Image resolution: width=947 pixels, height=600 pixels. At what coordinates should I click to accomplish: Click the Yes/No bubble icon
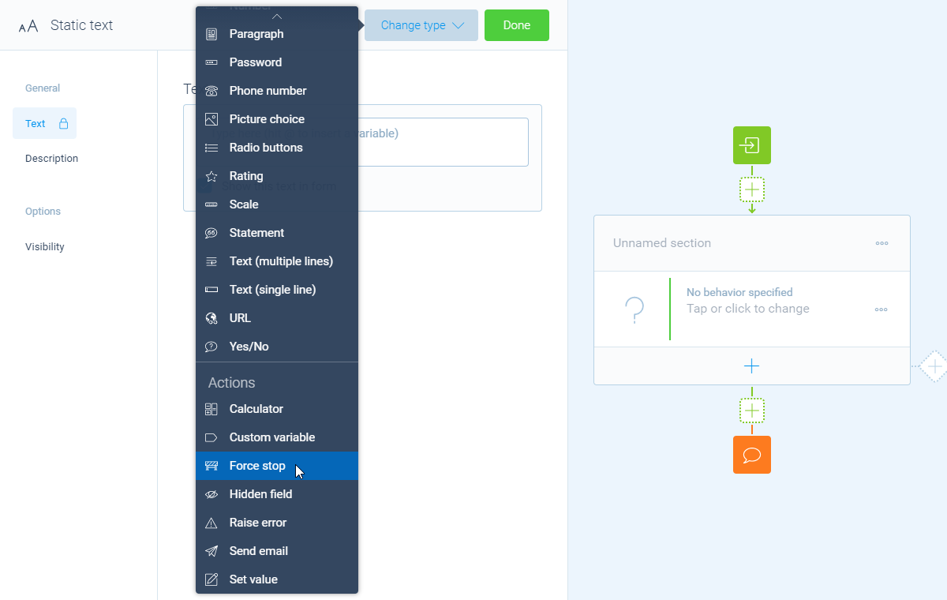pyautogui.click(x=211, y=347)
